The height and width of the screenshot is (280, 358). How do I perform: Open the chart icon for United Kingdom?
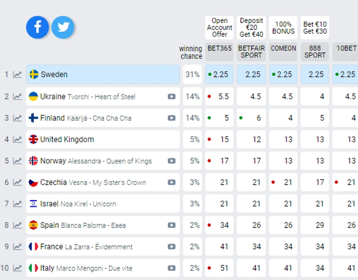coord(18,139)
